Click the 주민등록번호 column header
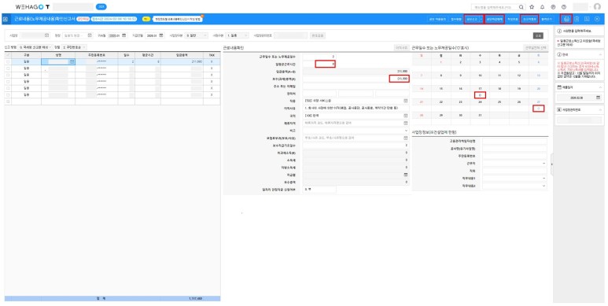Viewport: 608px width, 306px height. pos(97,56)
